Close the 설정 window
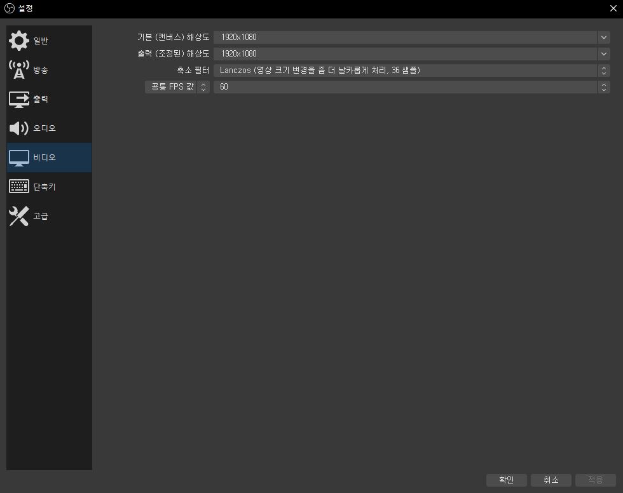 (x=613, y=8)
